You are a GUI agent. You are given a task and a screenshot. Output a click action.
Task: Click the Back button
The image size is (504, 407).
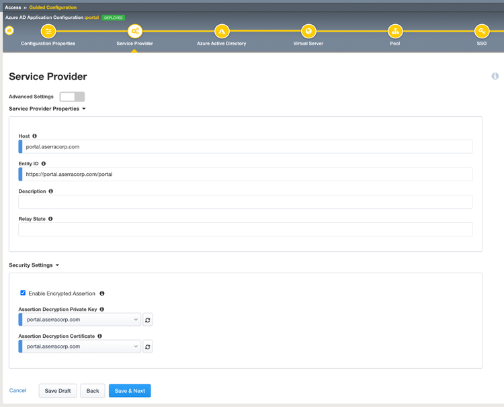(93, 391)
